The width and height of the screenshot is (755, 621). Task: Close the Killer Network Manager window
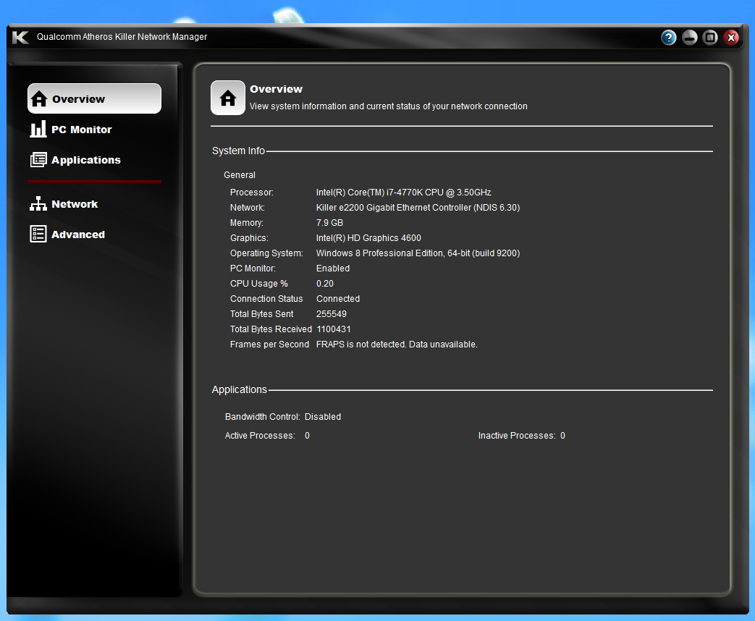point(731,37)
